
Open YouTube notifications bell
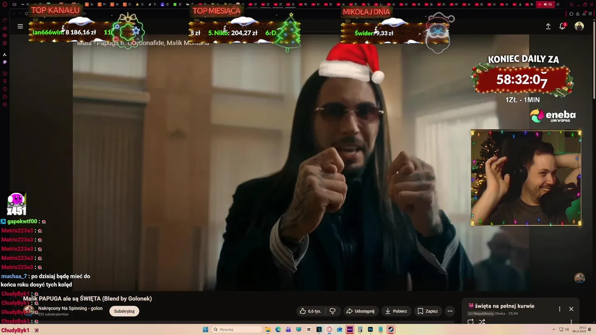(562, 27)
